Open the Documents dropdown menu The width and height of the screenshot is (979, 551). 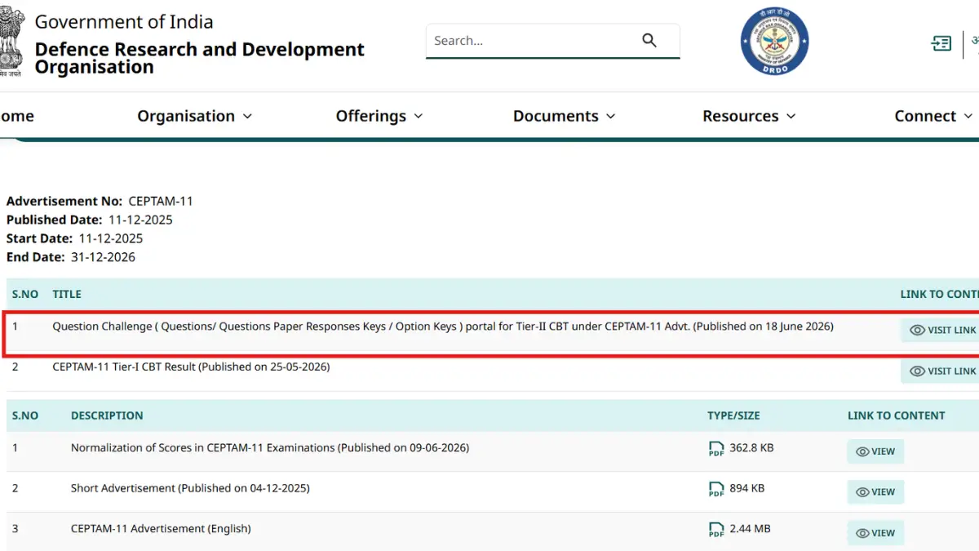(x=564, y=116)
